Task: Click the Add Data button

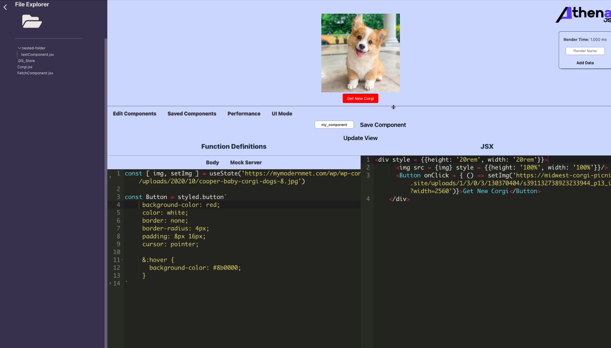Action: pyautogui.click(x=585, y=63)
